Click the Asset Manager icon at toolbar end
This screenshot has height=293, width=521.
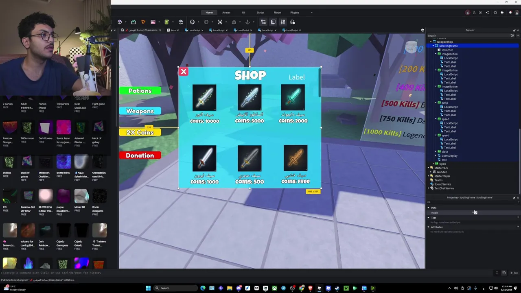click(293, 22)
